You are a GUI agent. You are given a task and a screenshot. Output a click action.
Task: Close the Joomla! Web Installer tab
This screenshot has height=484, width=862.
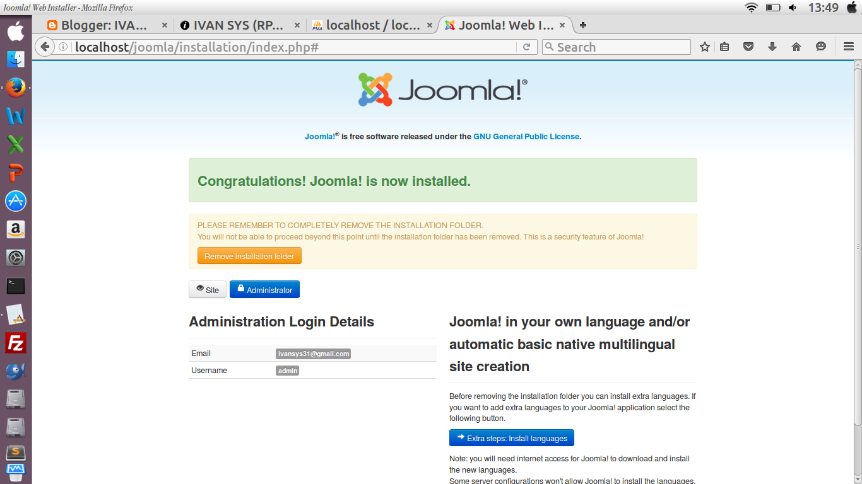[562, 25]
